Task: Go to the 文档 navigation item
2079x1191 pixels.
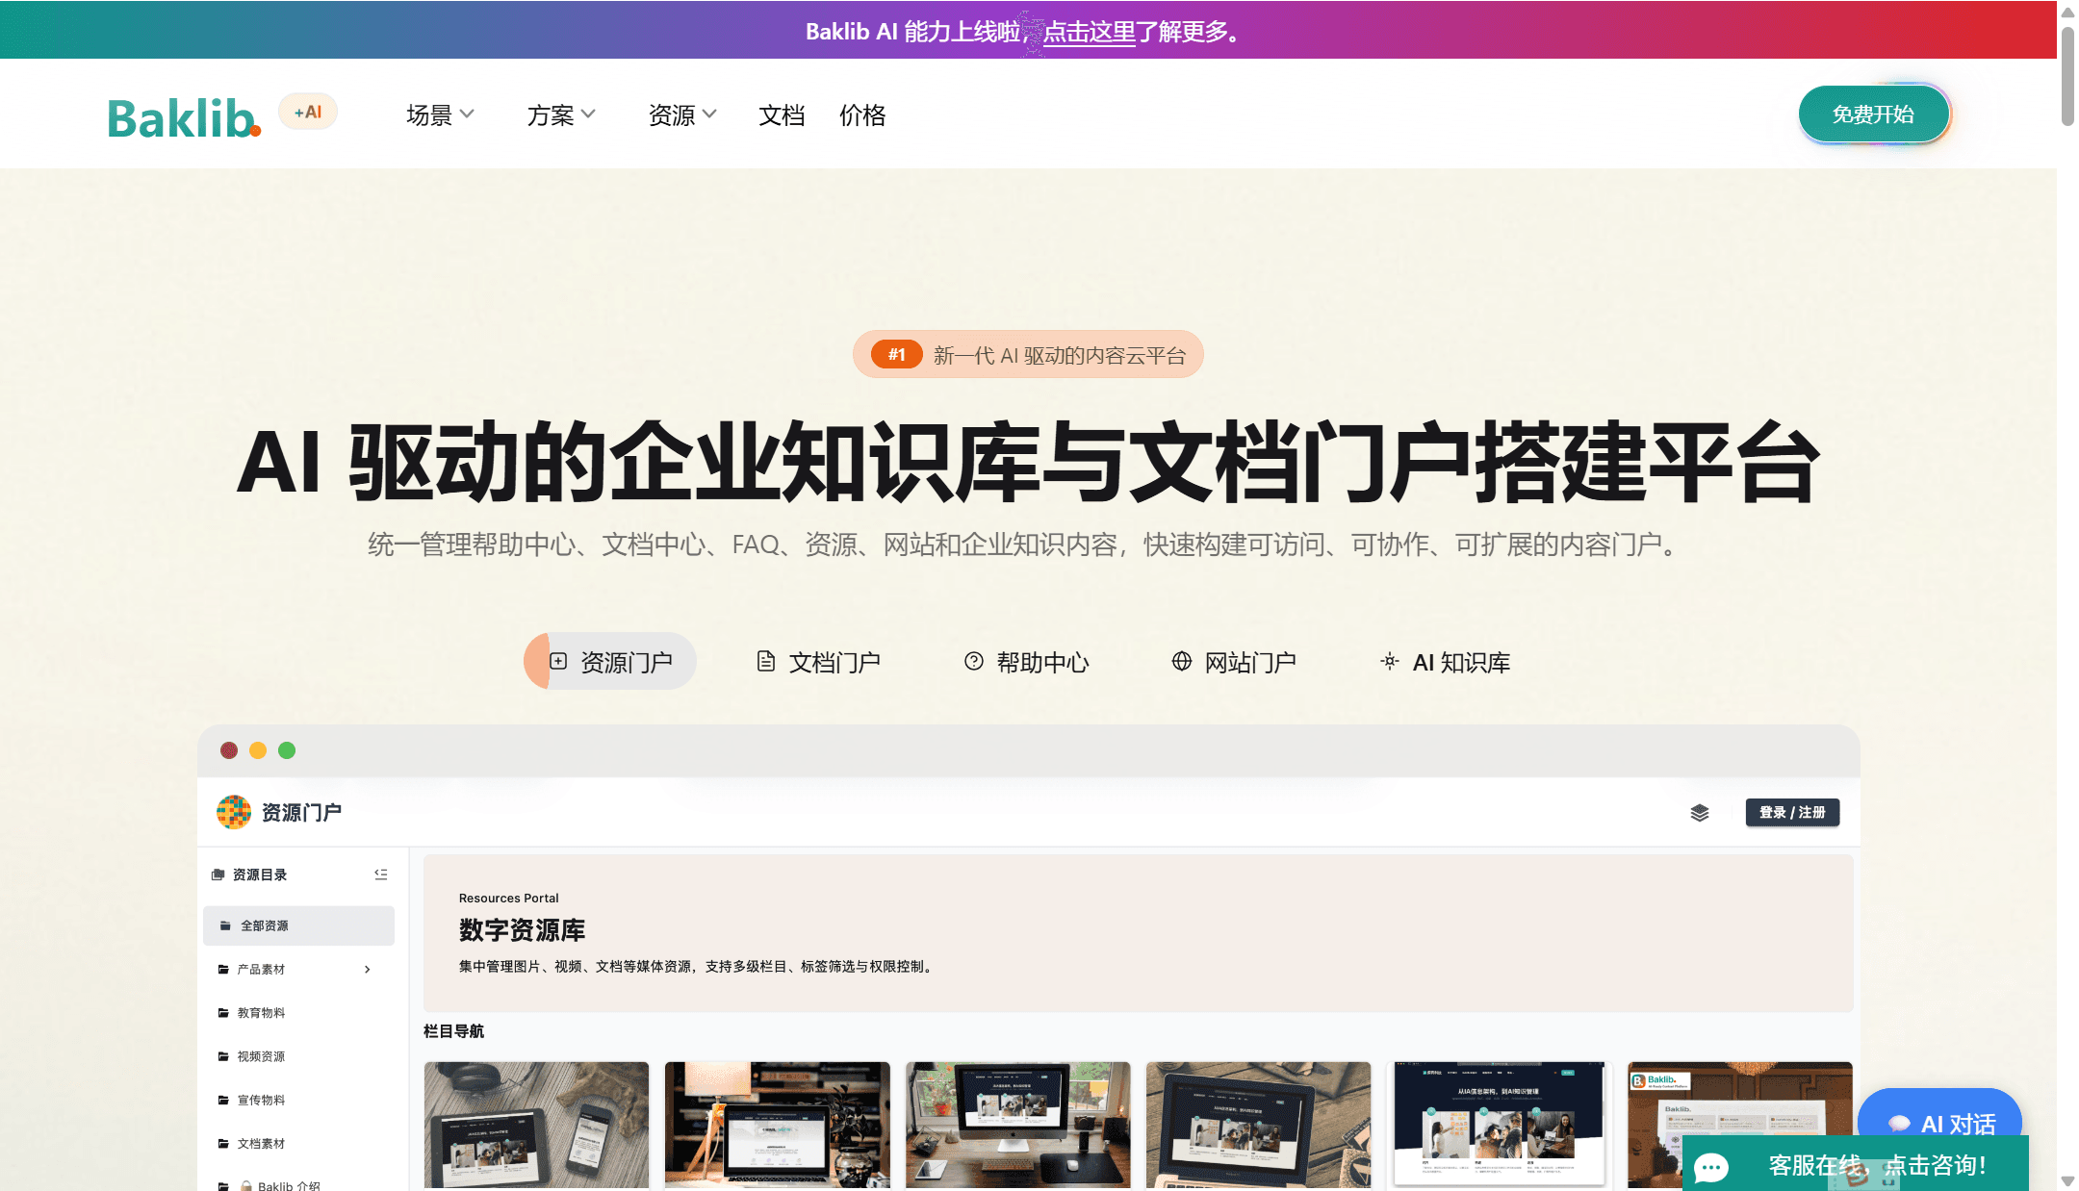Action: [782, 115]
